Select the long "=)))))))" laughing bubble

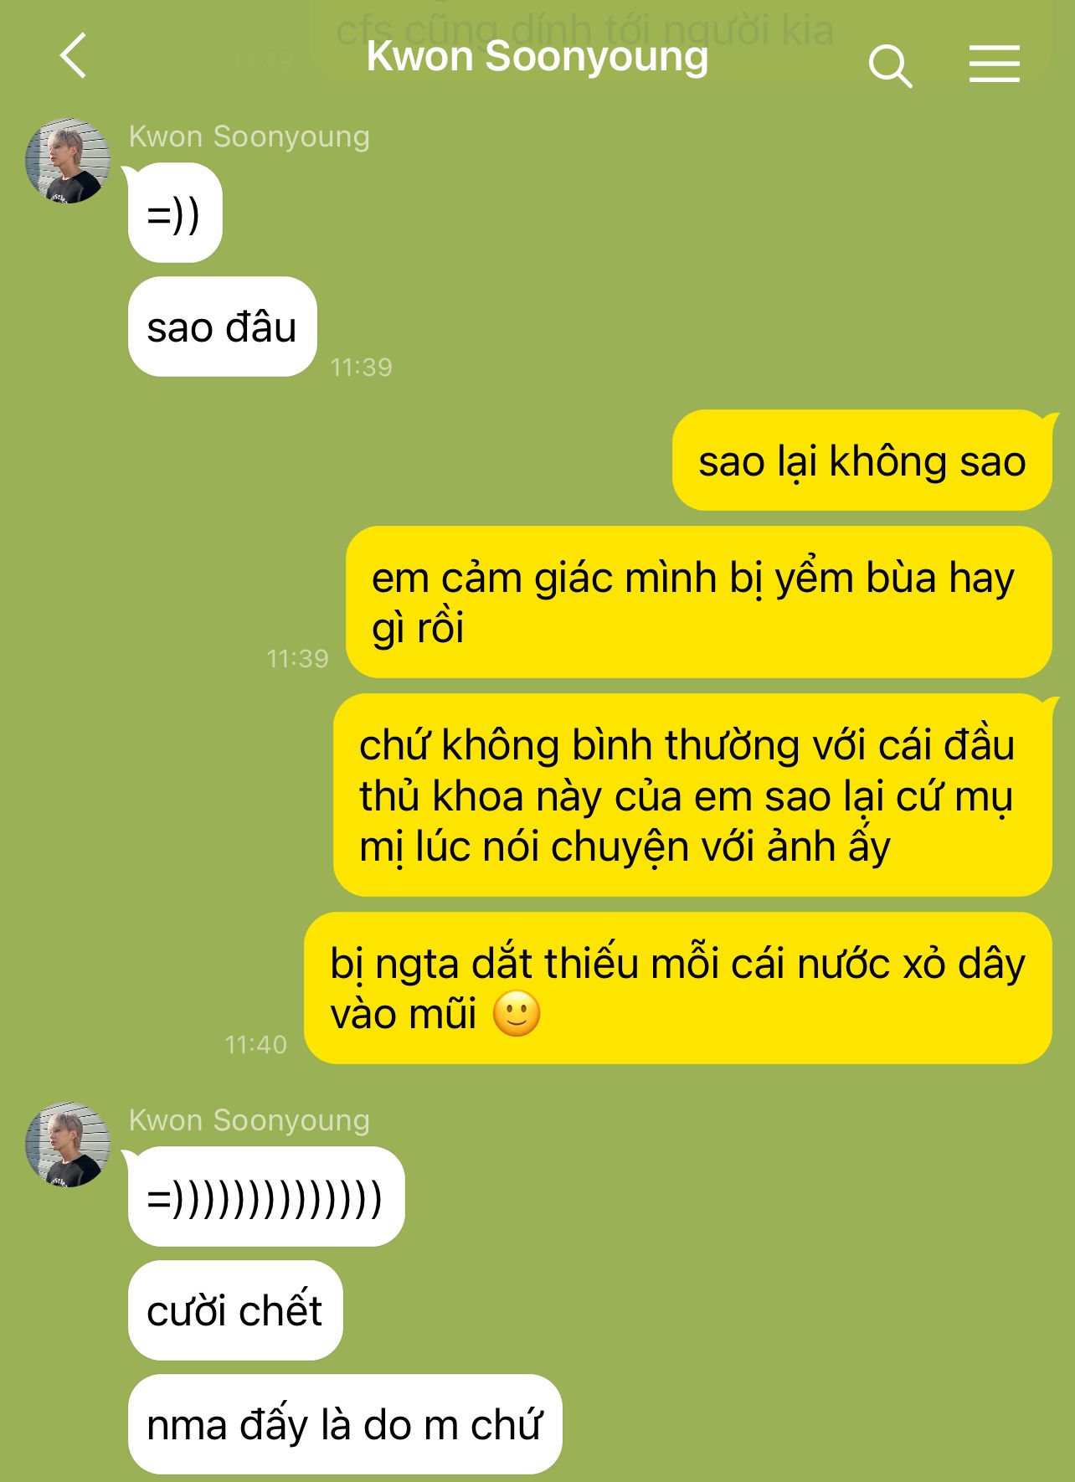click(265, 1196)
